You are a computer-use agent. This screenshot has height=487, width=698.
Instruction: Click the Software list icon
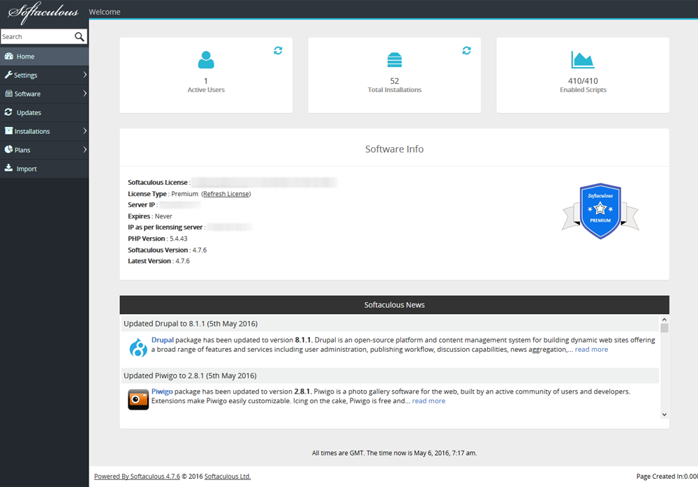point(8,93)
